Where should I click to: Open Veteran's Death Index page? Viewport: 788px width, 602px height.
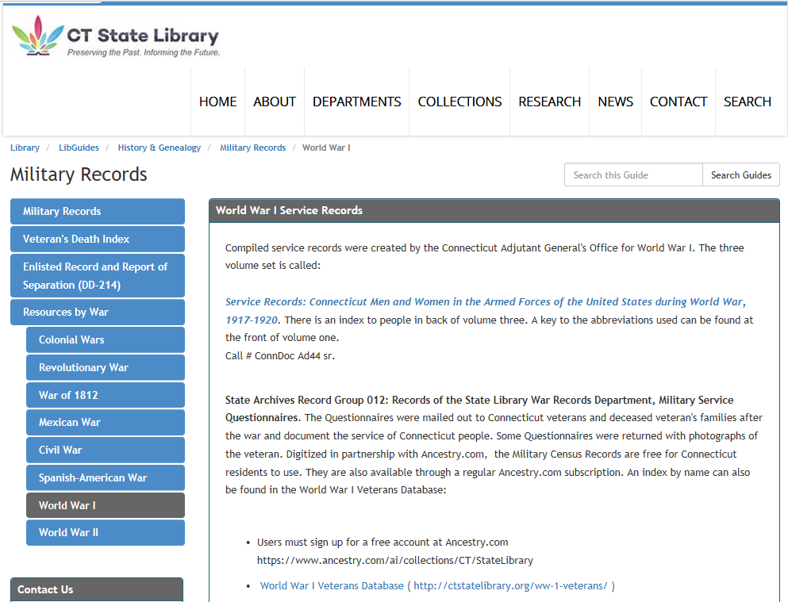pyautogui.click(x=98, y=239)
